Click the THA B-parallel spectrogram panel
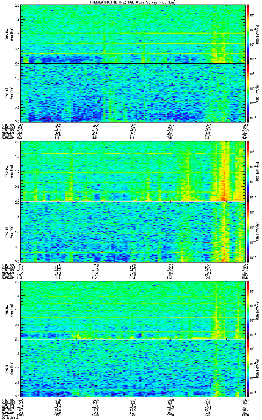Viewport: 262px width, 420px height. click(x=133, y=92)
